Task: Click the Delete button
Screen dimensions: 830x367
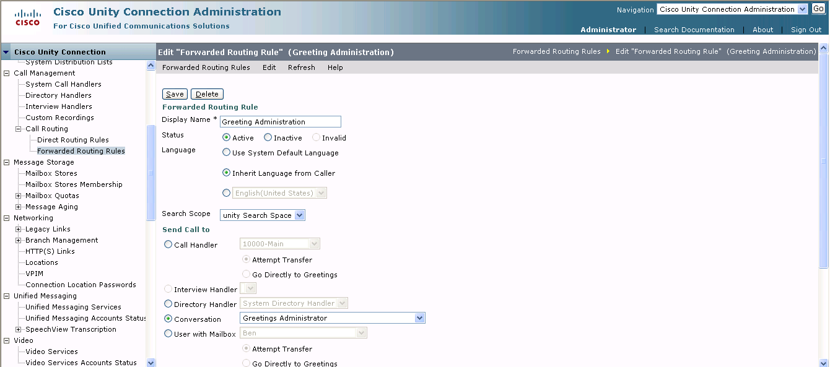Action: point(207,94)
